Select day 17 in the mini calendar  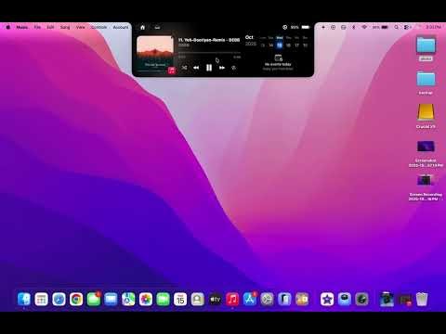(296, 45)
